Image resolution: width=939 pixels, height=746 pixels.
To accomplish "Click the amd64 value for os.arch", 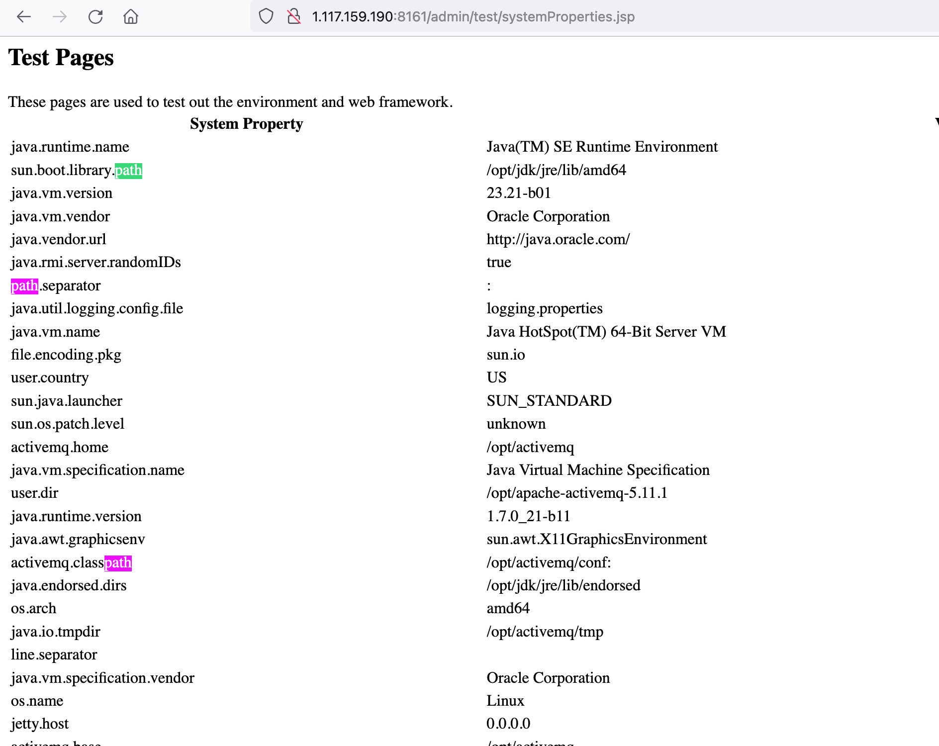I will point(508,608).
